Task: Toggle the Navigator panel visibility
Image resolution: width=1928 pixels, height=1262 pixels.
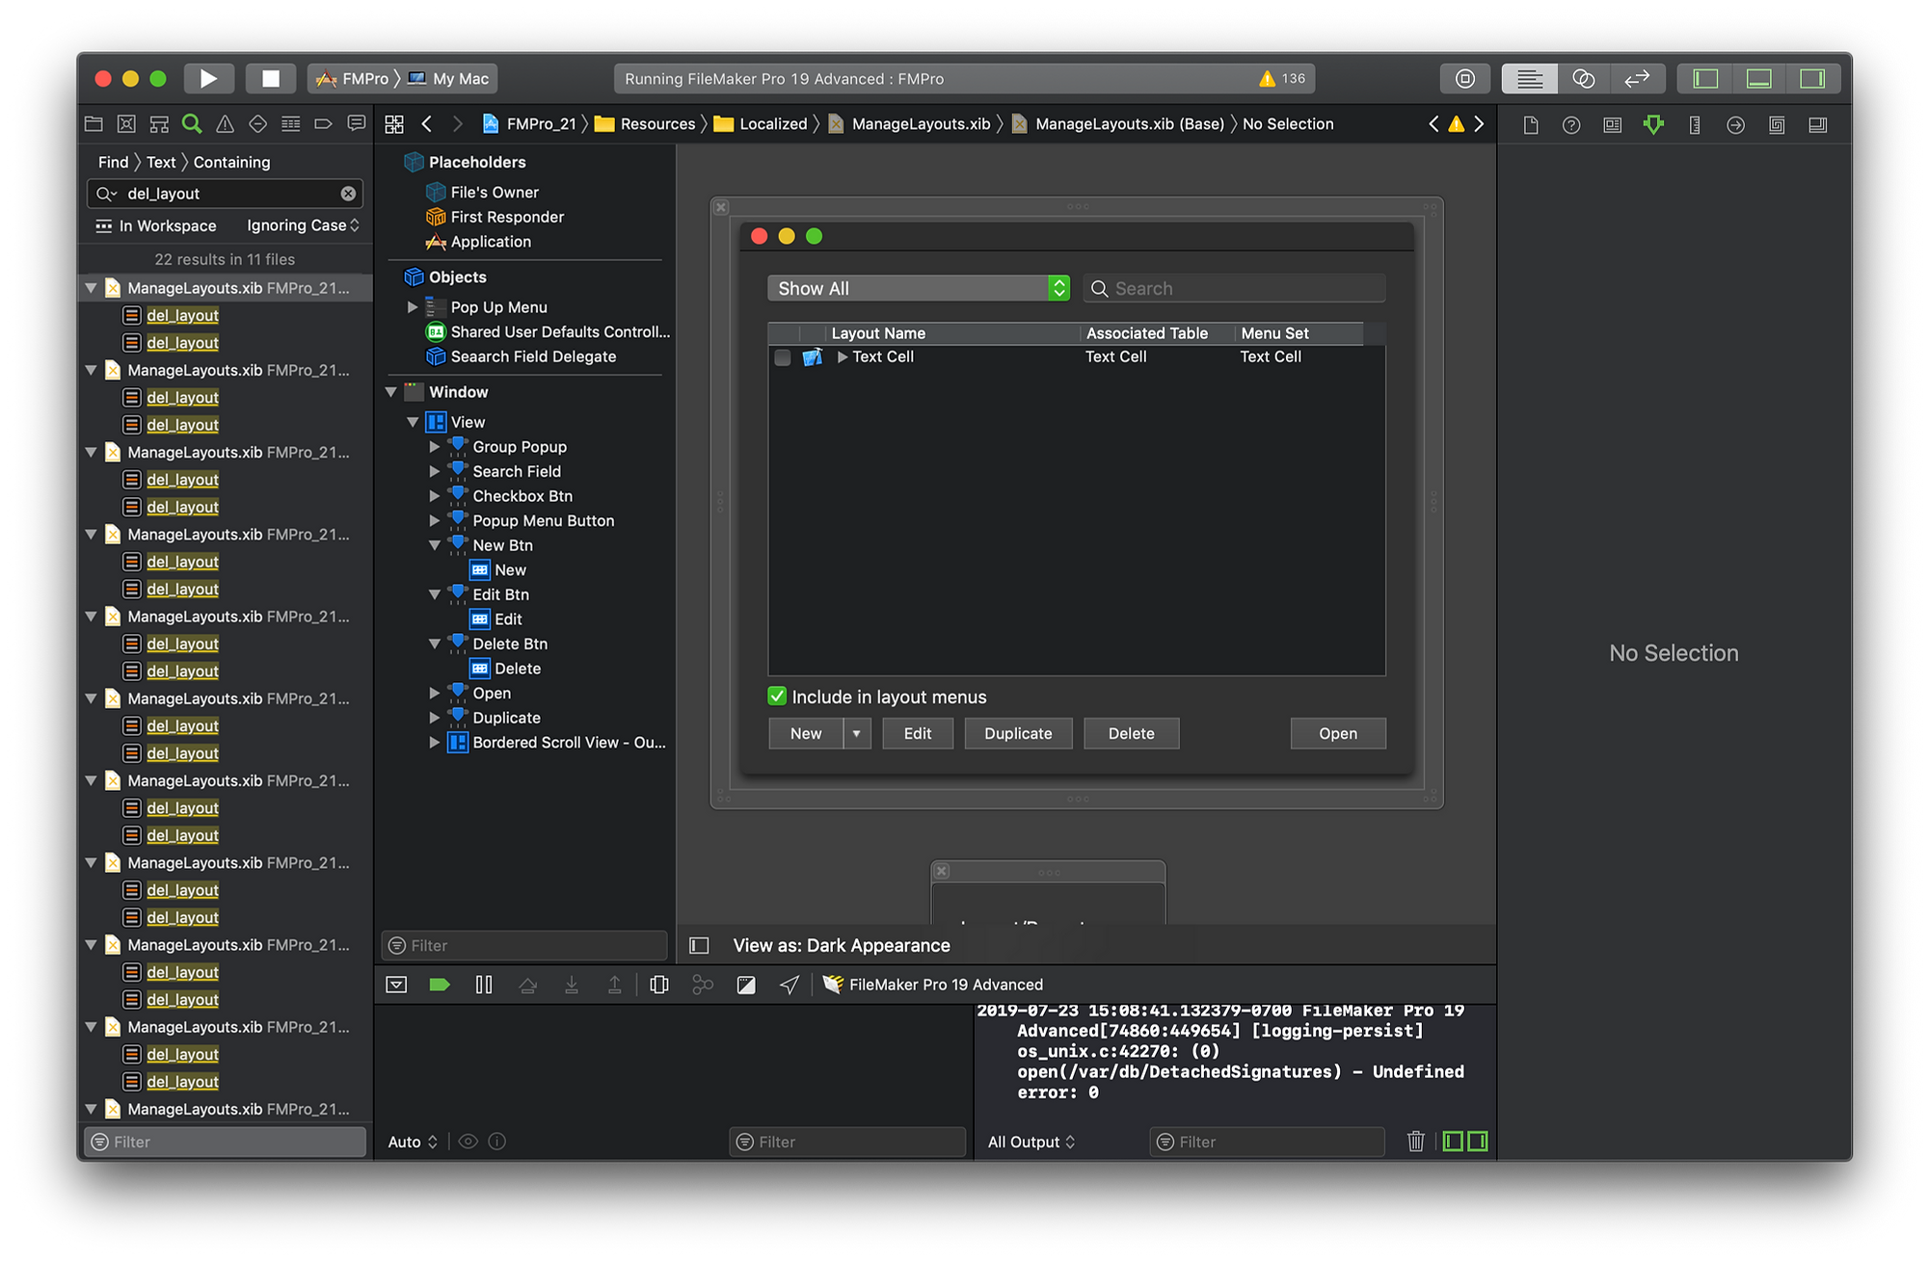Action: coord(1705,79)
